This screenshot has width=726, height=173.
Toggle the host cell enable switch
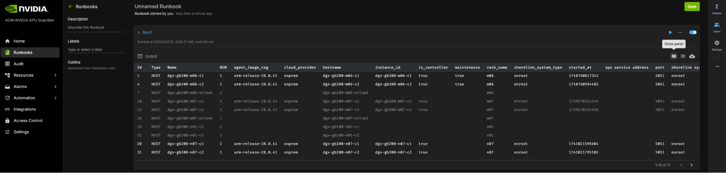point(693,32)
